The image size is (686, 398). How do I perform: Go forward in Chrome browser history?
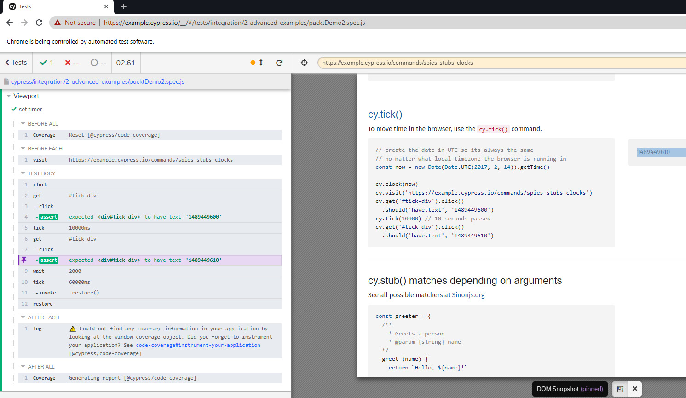tap(24, 23)
